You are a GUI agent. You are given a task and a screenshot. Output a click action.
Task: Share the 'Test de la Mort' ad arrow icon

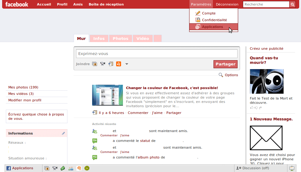pyautogui.click(x=261, y=108)
